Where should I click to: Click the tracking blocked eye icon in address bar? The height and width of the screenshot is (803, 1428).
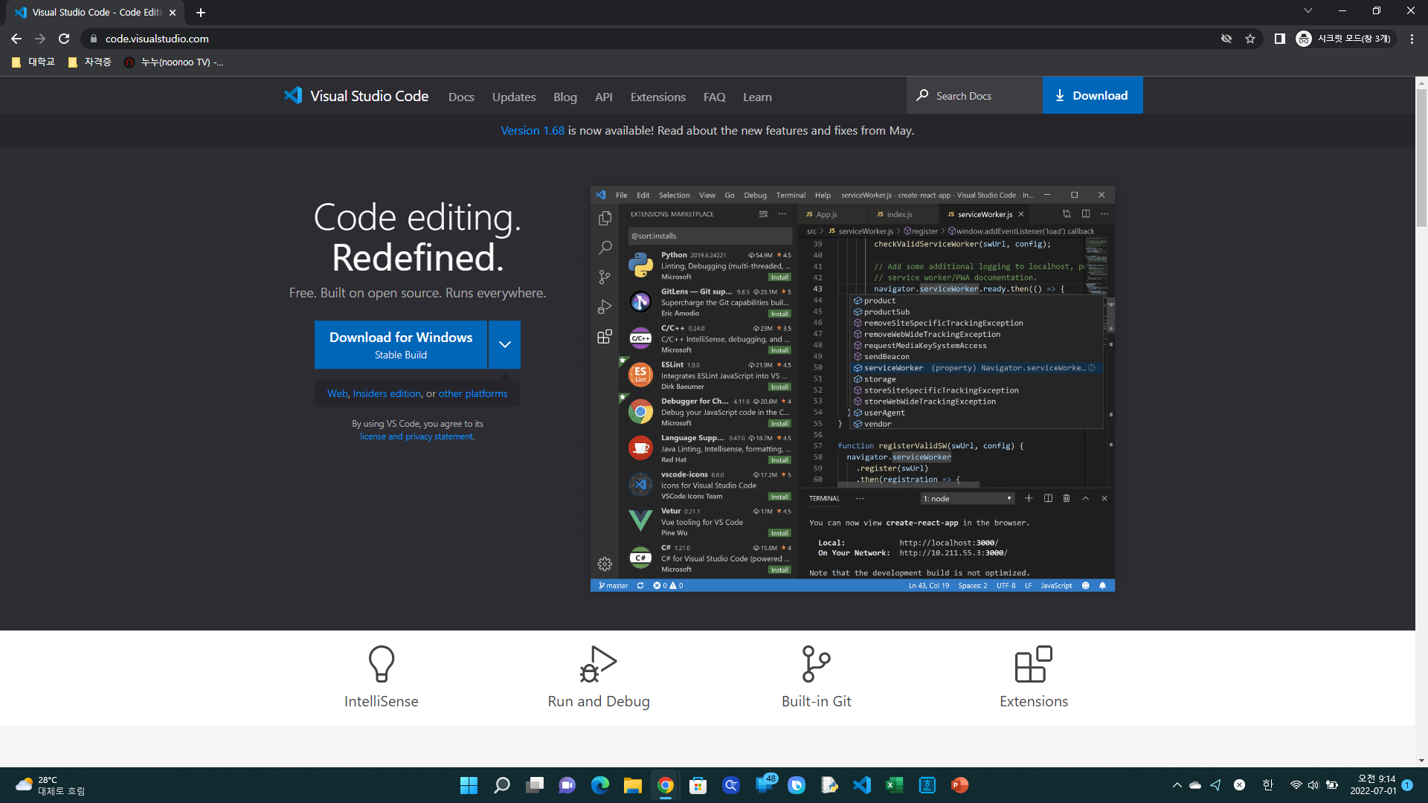1226,39
